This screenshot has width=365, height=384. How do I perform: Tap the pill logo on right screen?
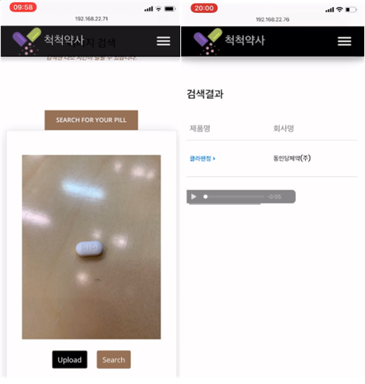tap(208, 41)
